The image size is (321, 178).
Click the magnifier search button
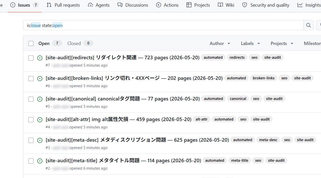click(308, 25)
